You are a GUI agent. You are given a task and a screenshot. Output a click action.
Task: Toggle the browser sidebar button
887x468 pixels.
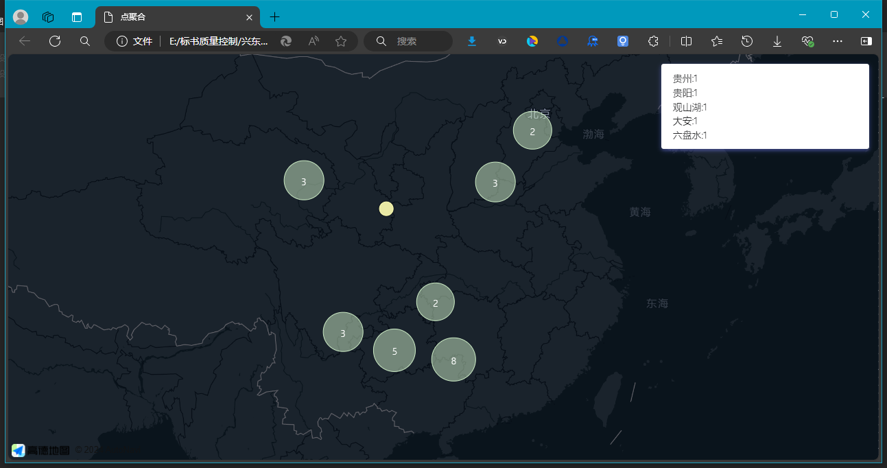tap(866, 41)
